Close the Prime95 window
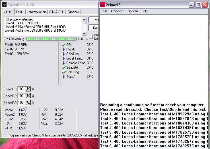The height and width of the screenshot is (149, 210). [x=205, y=5]
